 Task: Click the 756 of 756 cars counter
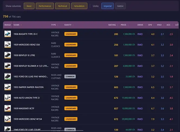tap(12, 17)
